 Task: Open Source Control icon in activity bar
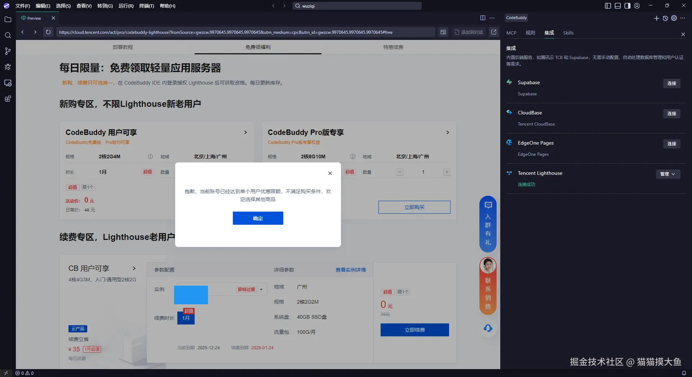[8, 51]
